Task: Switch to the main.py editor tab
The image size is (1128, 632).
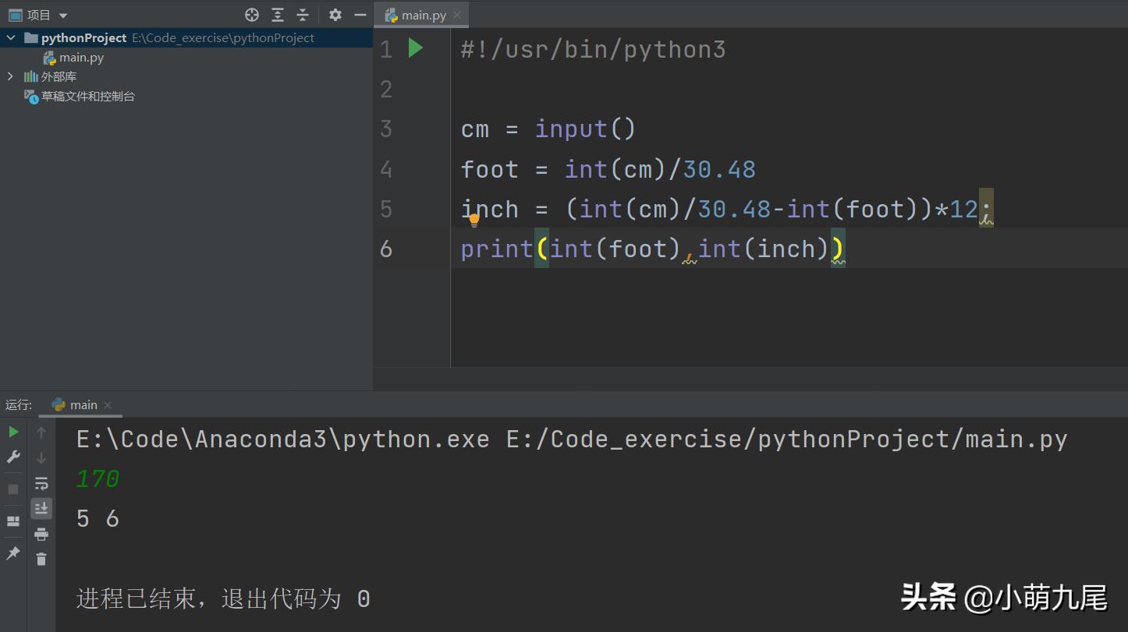Action: point(421,14)
